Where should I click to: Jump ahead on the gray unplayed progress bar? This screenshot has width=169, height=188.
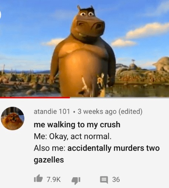119,98
